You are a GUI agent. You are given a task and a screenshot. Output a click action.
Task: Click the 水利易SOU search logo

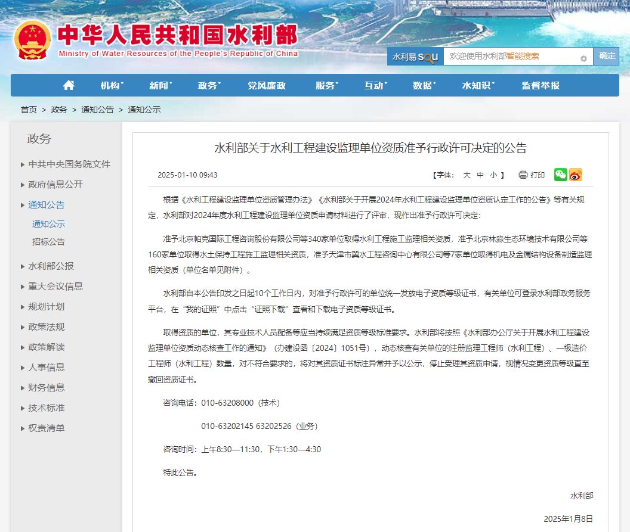(x=415, y=56)
